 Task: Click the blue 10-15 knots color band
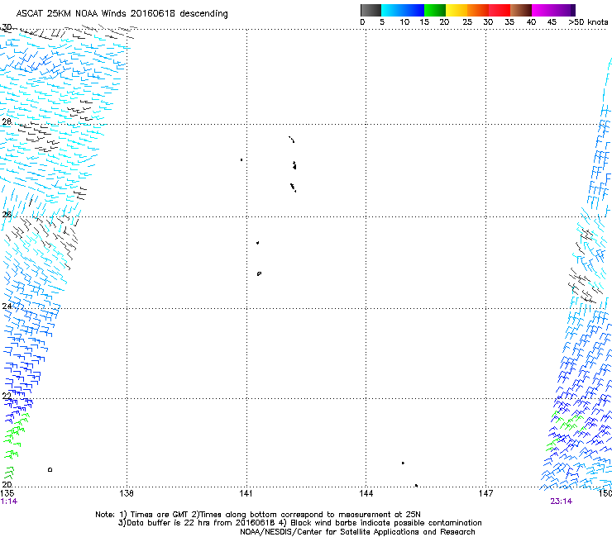pyautogui.click(x=414, y=10)
